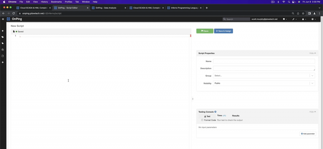Image resolution: width=323 pixels, height=149 pixels.
Task: Open the Chrome profile avatar
Action: pyautogui.click(x=314, y=13)
